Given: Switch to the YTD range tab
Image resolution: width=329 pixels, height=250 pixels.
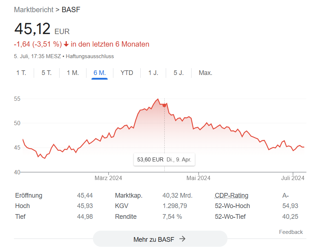Looking at the screenshot, I should 127,73.
